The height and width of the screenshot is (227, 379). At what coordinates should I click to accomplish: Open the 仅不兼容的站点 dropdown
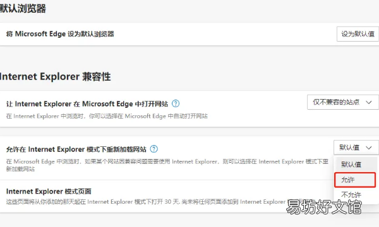pyautogui.click(x=343, y=102)
